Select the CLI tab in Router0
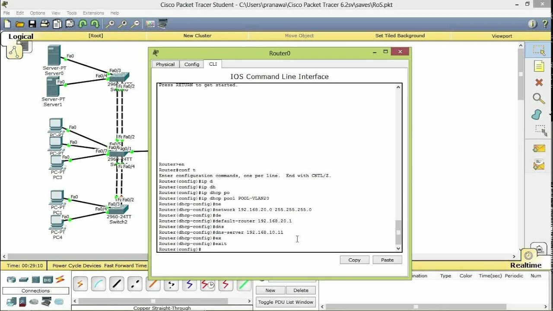Image resolution: width=553 pixels, height=311 pixels. pyautogui.click(x=213, y=64)
